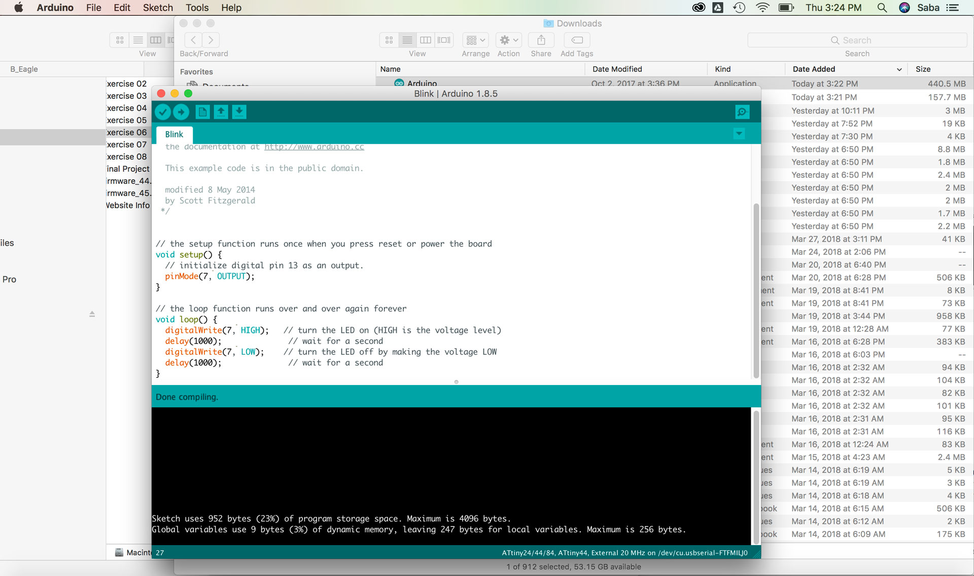
Task: Click the Macintosh HD path item
Action: tap(133, 553)
